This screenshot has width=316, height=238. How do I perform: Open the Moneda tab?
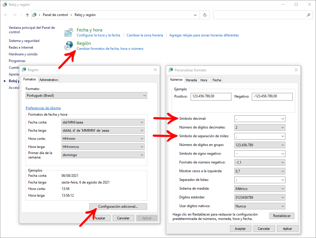click(x=191, y=80)
